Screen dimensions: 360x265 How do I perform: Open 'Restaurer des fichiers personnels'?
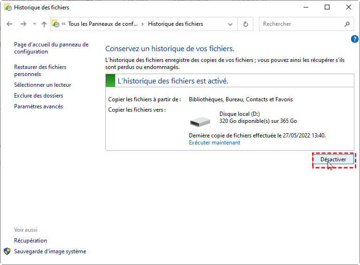40,70
